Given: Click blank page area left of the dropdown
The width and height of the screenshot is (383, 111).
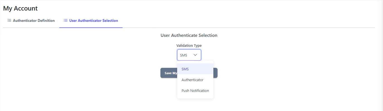Looking at the screenshot, I should point(84,69).
